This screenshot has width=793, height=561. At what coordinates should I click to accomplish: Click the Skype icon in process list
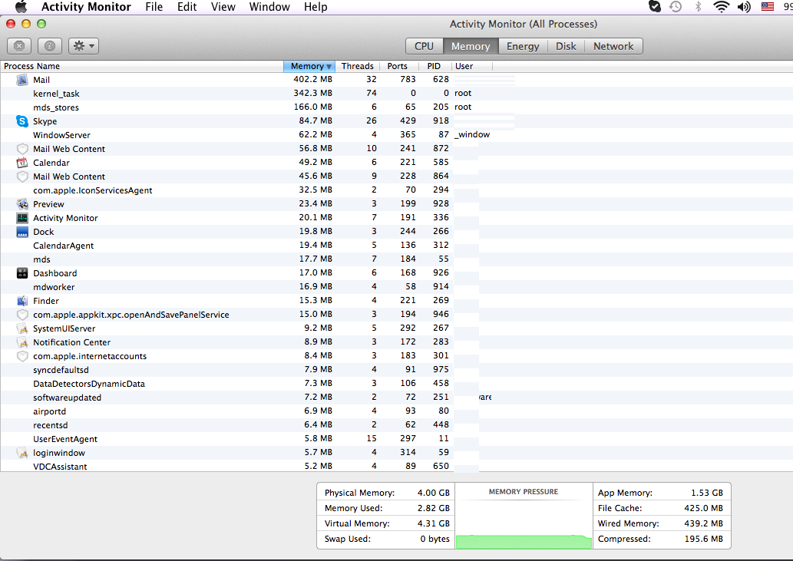pyautogui.click(x=22, y=121)
